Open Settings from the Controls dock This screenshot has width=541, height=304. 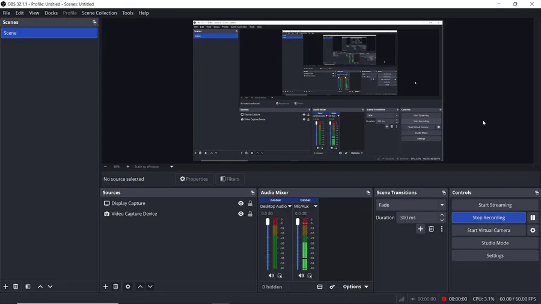click(x=495, y=256)
